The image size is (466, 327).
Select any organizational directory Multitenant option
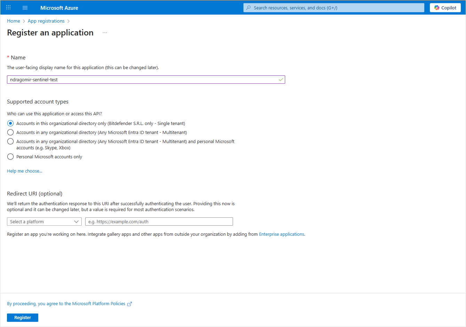10,132
